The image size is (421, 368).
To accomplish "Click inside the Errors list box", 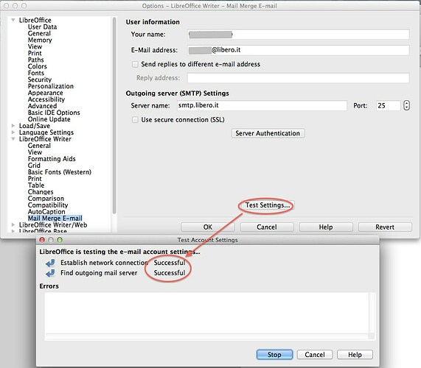I will (206, 313).
